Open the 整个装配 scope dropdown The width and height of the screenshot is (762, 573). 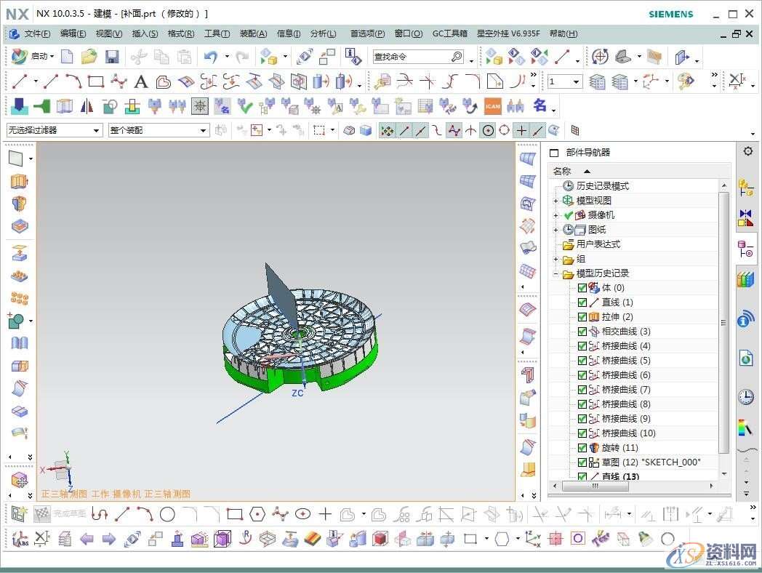[159, 130]
